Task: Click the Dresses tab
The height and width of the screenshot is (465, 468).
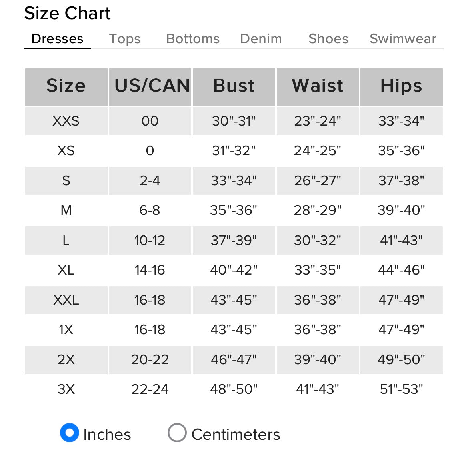Action: coord(57,39)
